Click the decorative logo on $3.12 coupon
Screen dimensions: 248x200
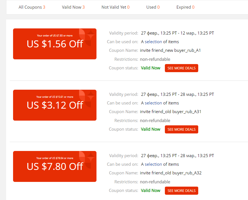(88, 99)
